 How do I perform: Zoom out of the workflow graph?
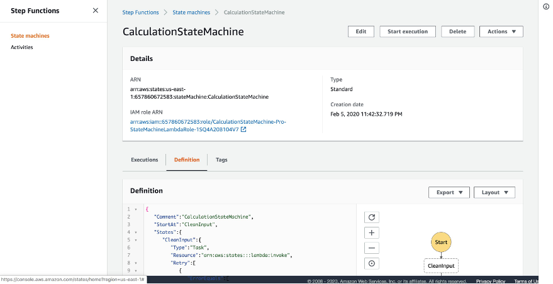(x=371, y=248)
